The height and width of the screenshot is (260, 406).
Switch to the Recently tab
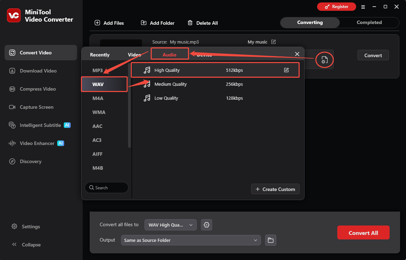pos(100,55)
